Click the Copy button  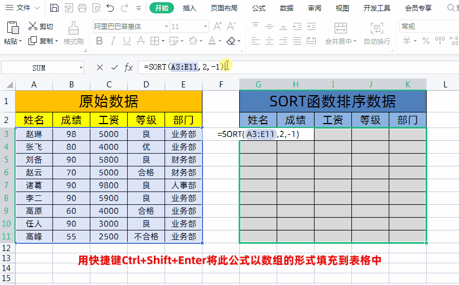(x=41, y=41)
